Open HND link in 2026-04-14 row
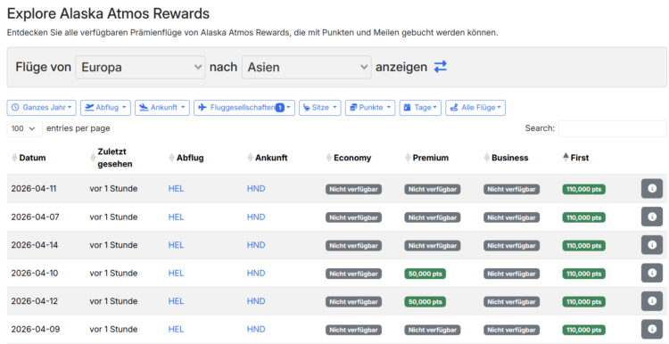 click(x=256, y=245)
